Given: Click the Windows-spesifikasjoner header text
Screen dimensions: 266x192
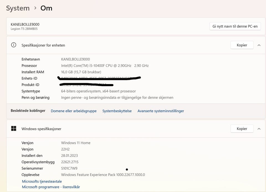Looking at the screenshot, I should pyautogui.click(x=41, y=129).
